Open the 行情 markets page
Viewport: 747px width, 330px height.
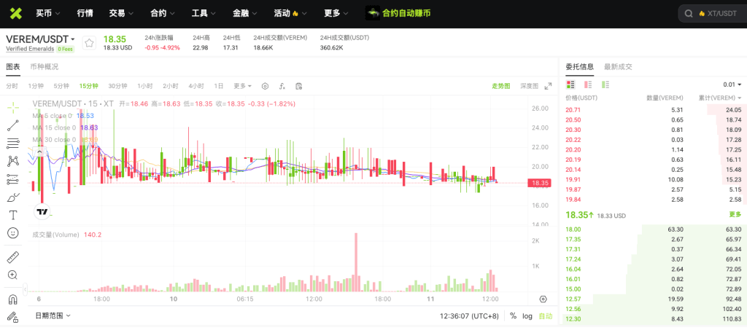pyautogui.click(x=85, y=13)
